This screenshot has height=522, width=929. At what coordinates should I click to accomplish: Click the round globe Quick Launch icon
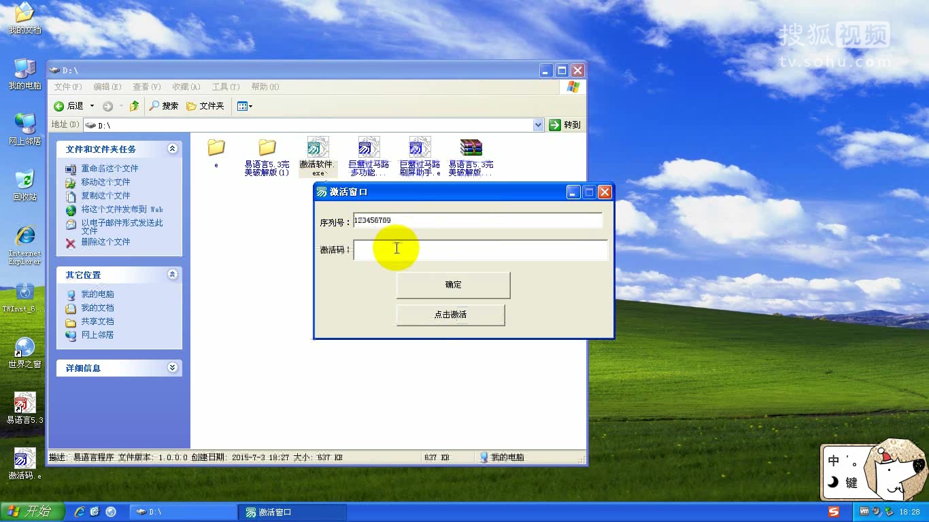(x=111, y=512)
